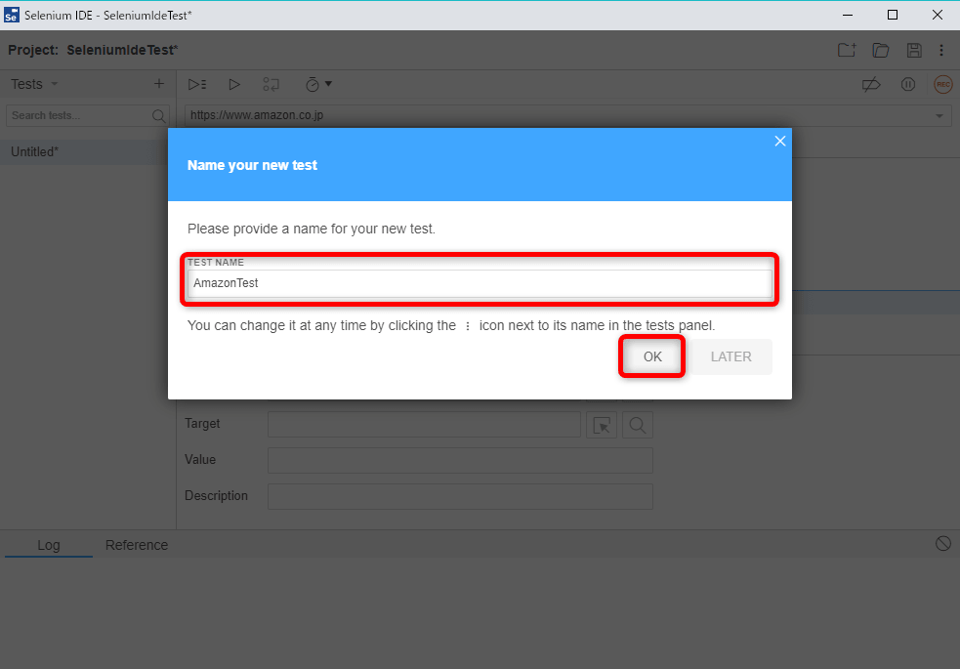Open an existing project with folder icon
The height and width of the screenshot is (669, 960).
(x=881, y=50)
